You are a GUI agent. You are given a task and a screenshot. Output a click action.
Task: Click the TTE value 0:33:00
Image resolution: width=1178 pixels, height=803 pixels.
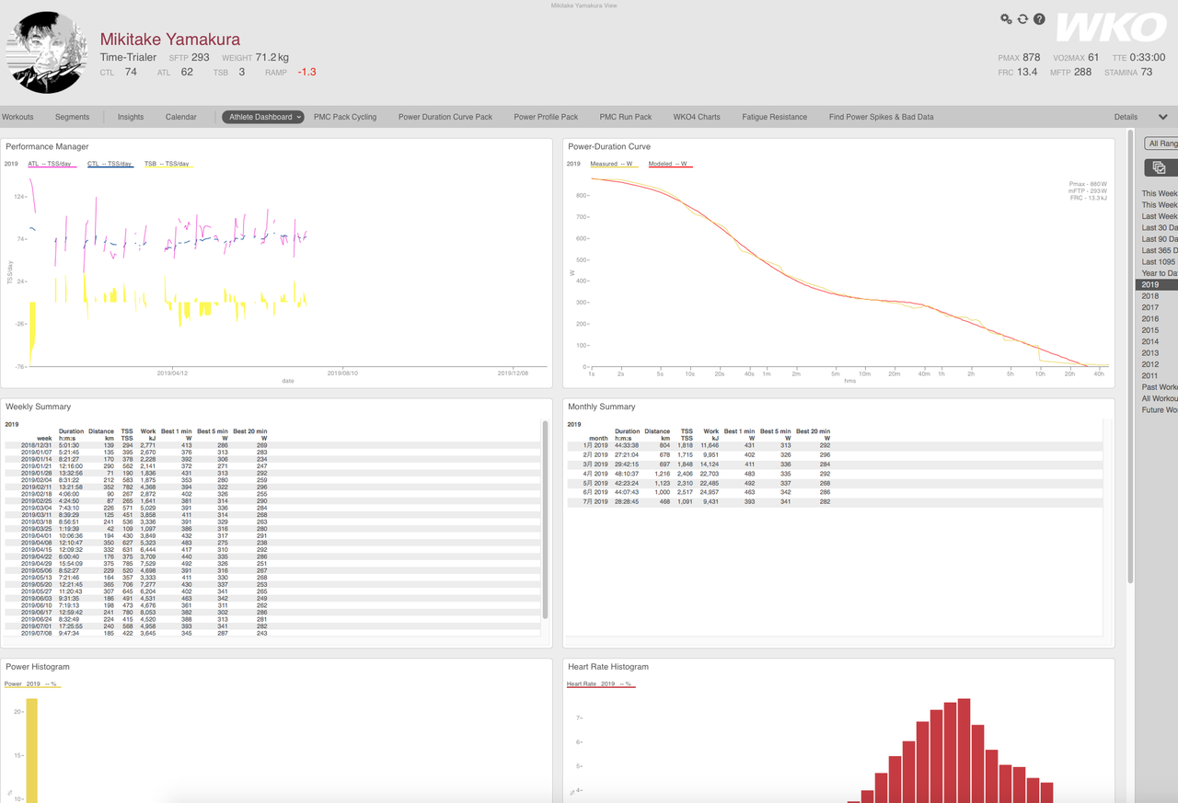point(1149,57)
